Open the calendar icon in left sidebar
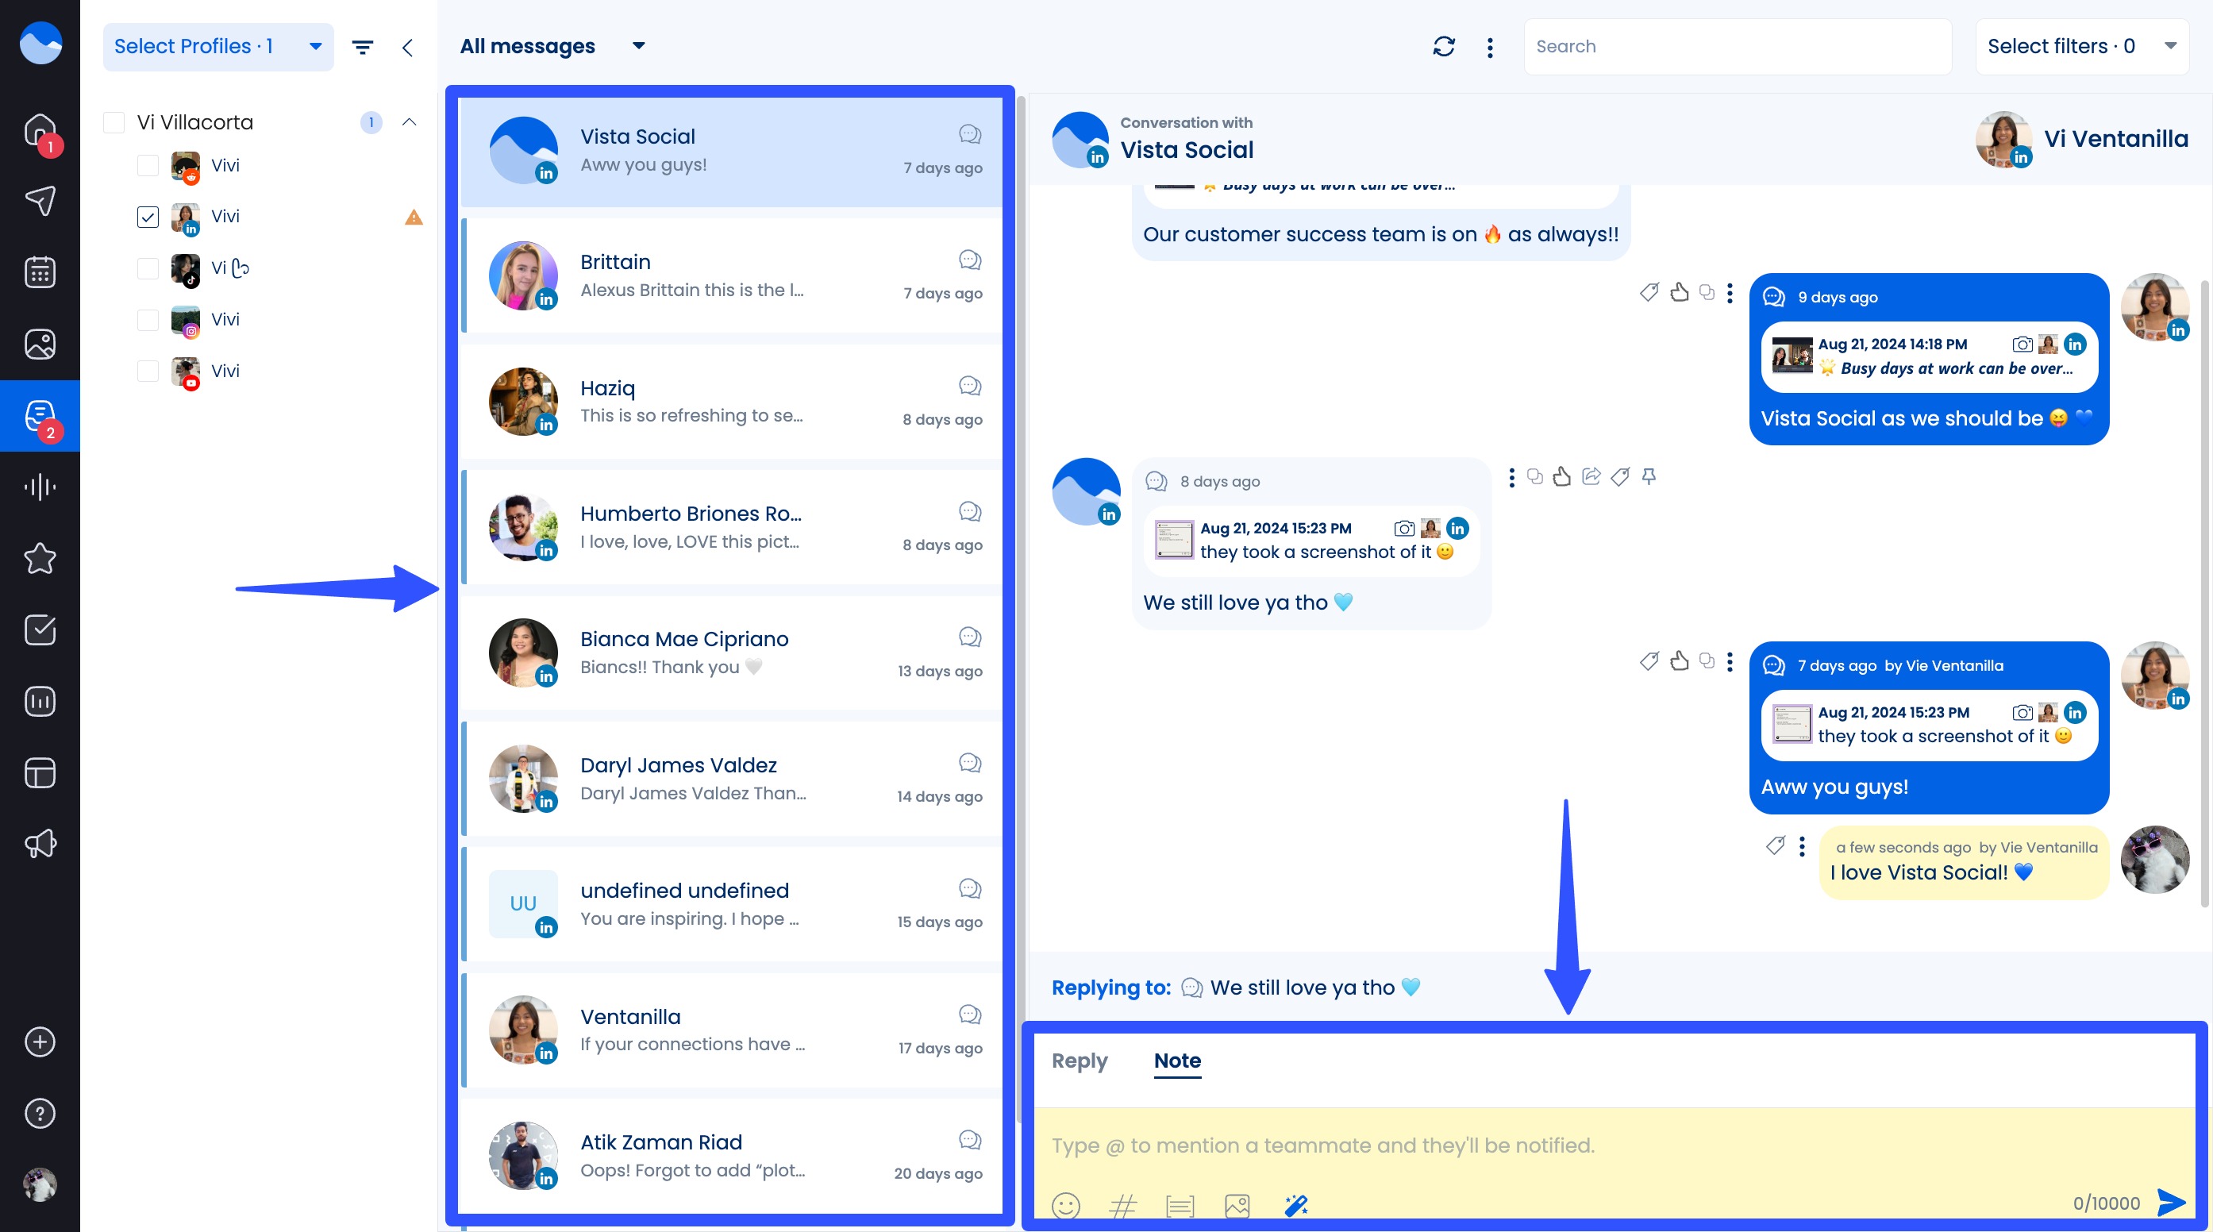 40,272
